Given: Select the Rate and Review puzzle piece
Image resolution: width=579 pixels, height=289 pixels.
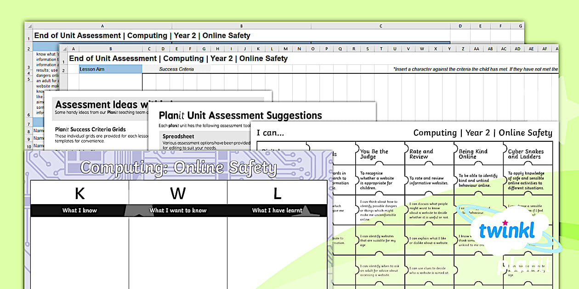Looking at the screenshot, I should click(429, 154).
